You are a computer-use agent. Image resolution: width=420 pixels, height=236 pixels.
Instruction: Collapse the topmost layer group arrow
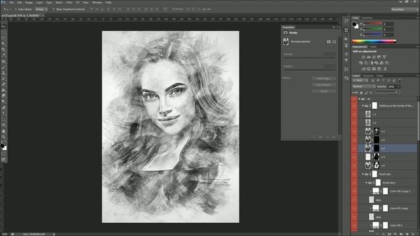[x=360, y=99]
